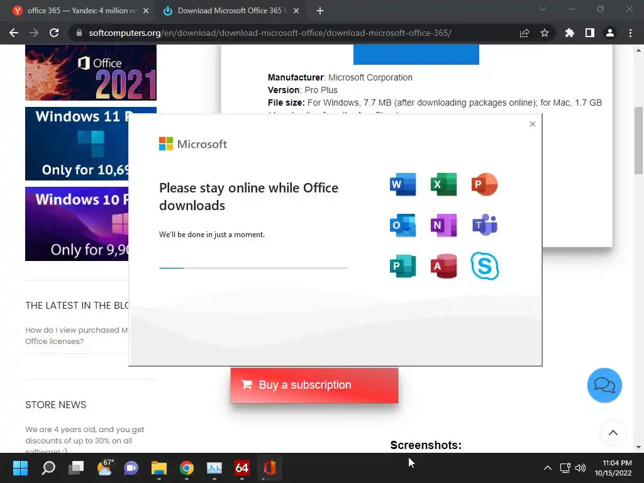This screenshot has width=644, height=483.
Task: Click the Excel icon in Office installer
Action: (x=443, y=184)
